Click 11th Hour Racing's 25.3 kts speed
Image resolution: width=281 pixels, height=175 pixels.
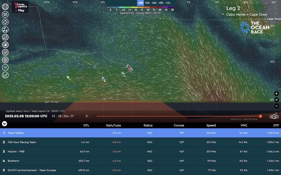pyautogui.click(x=211, y=142)
